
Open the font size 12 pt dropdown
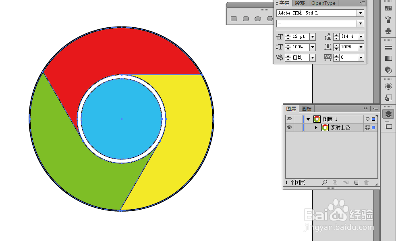coord(313,37)
